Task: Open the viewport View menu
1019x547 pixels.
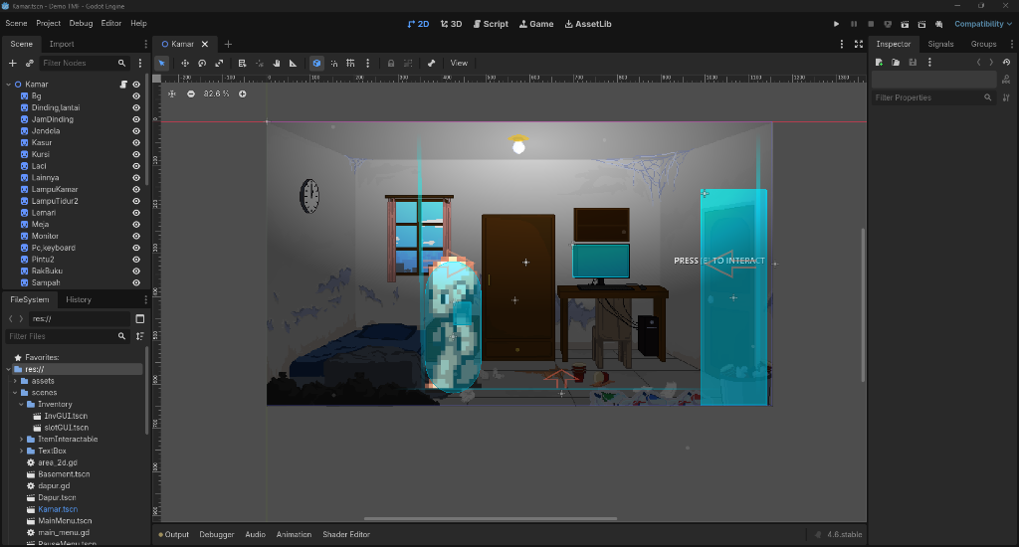Action: click(x=459, y=63)
